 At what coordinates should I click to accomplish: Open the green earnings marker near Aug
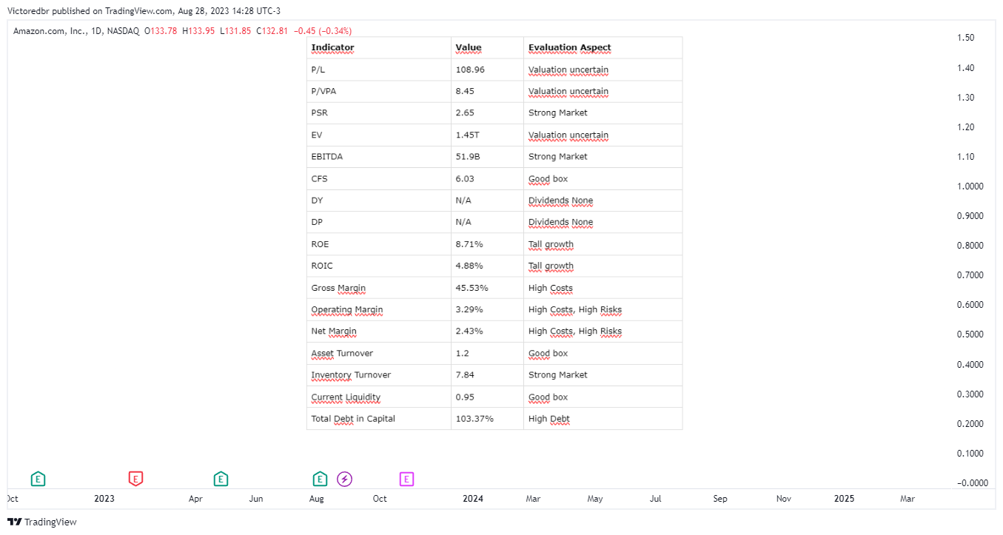pos(320,479)
